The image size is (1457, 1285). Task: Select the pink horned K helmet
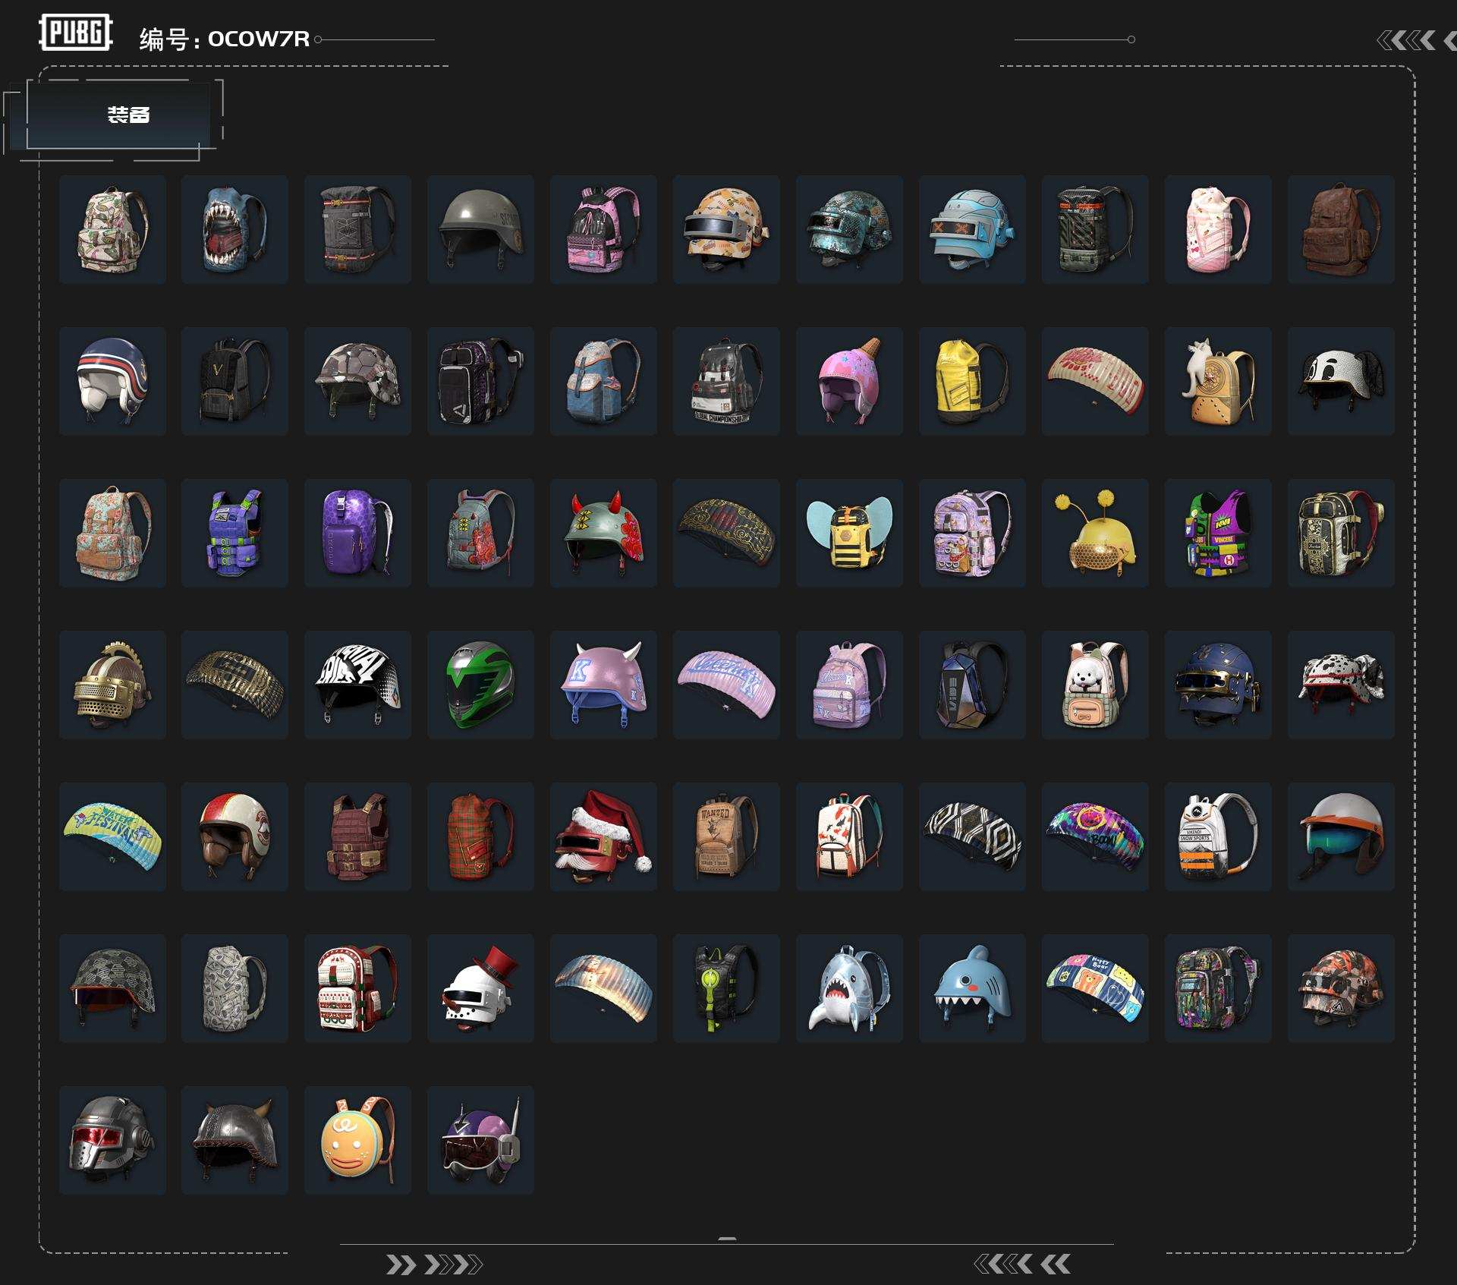(x=603, y=685)
